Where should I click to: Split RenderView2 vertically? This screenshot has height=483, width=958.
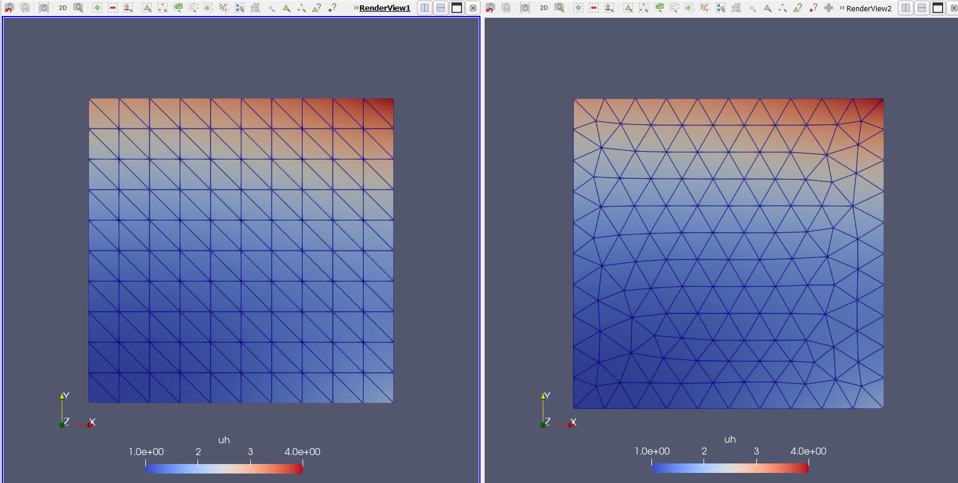pyautogui.click(x=922, y=8)
